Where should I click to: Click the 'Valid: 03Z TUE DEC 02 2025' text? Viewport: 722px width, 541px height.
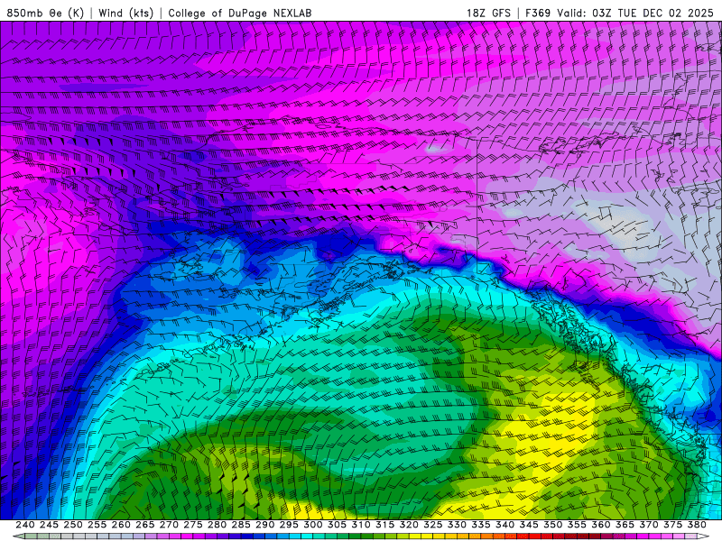635,13
